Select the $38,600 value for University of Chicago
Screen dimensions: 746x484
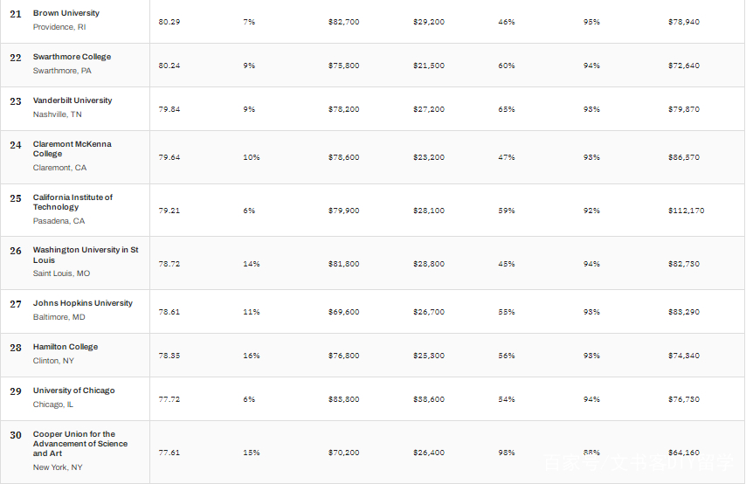(429, 399)
